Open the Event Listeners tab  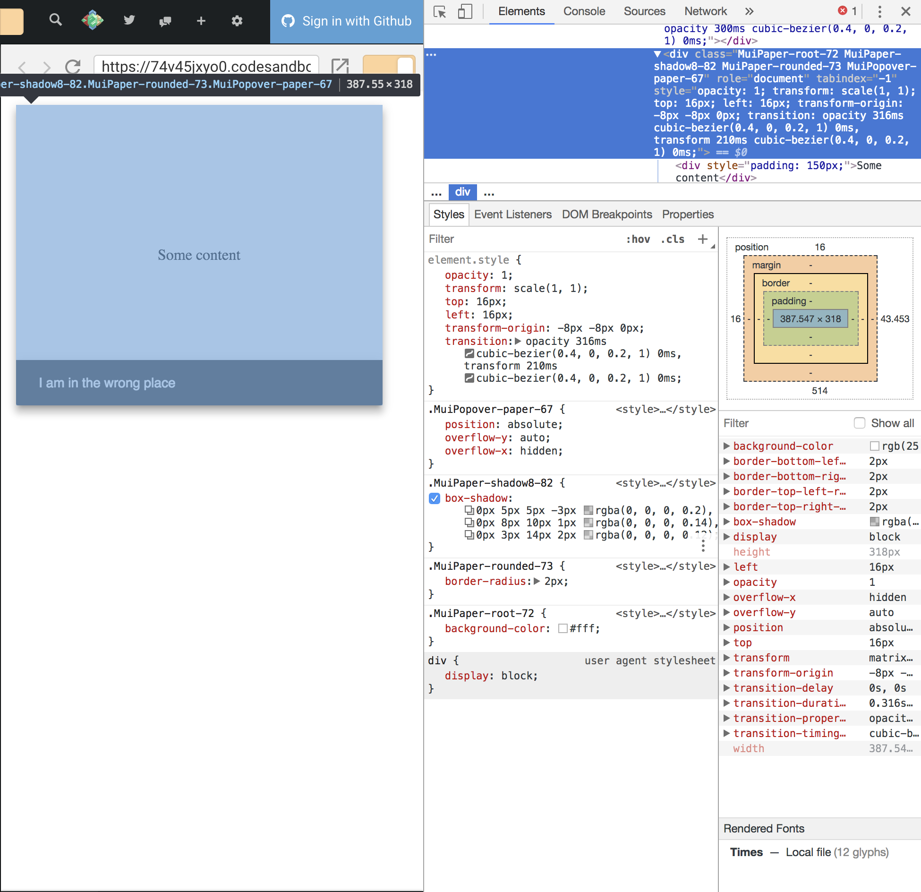(512, 214)
